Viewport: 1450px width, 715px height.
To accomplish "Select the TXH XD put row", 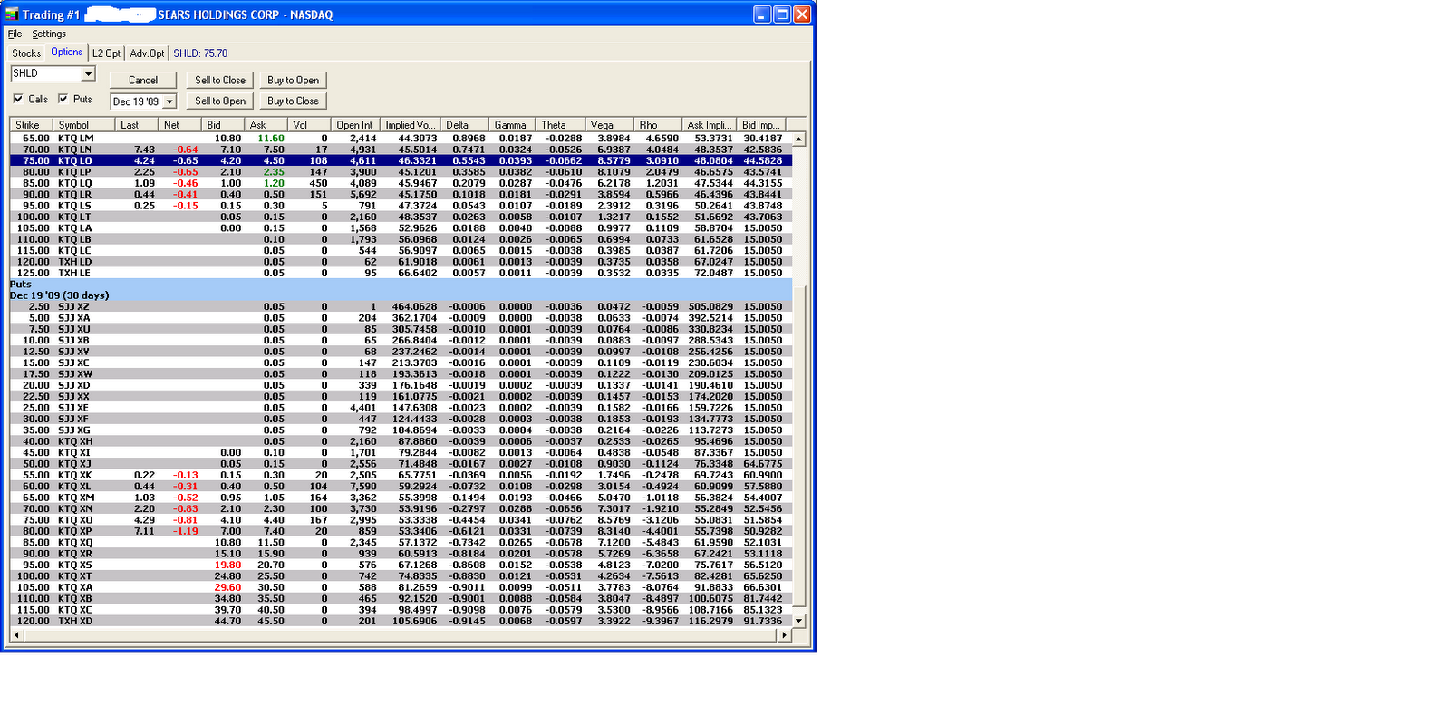I will tap(401, 621).
